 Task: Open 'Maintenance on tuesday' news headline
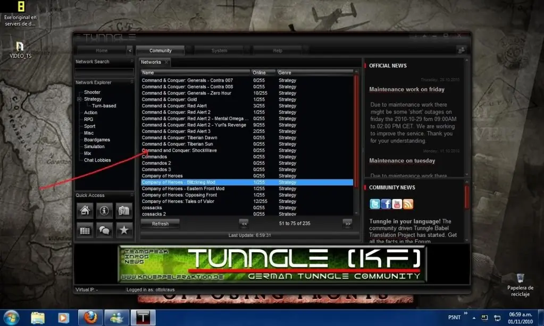[x=402, y=161]
